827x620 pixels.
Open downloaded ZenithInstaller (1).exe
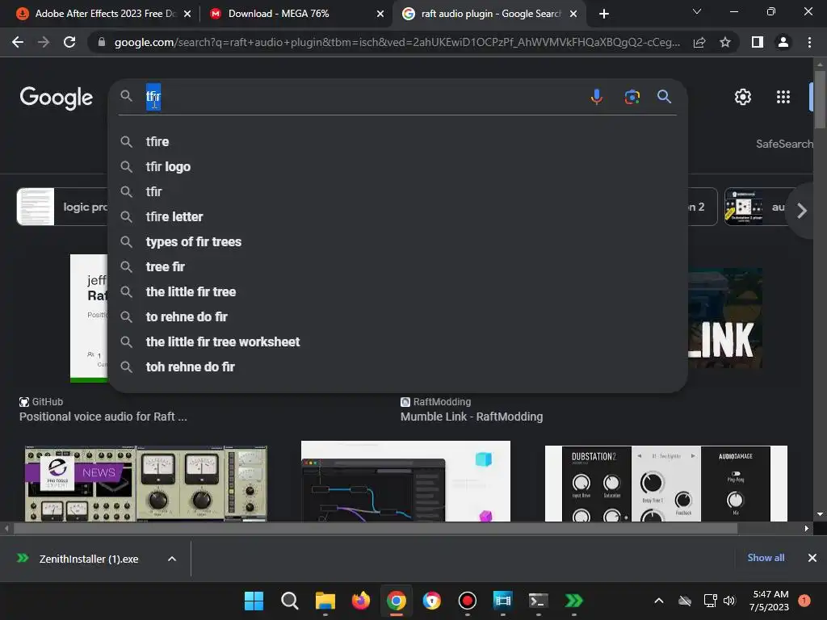click(89, 559)
